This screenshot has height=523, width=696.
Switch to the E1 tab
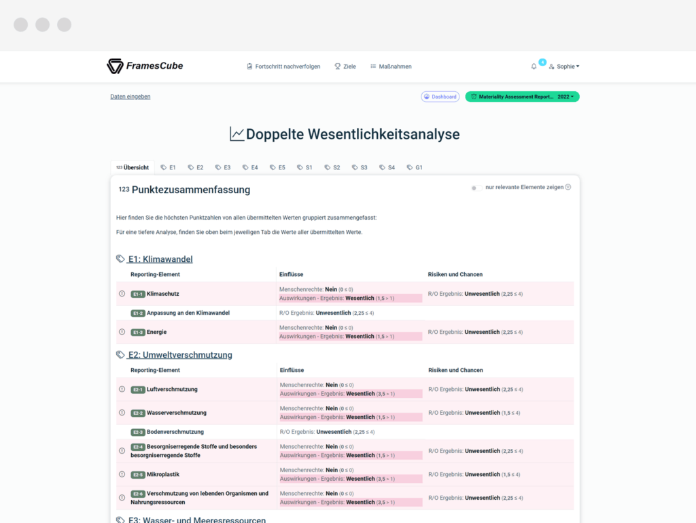click(x=169, y=167)
